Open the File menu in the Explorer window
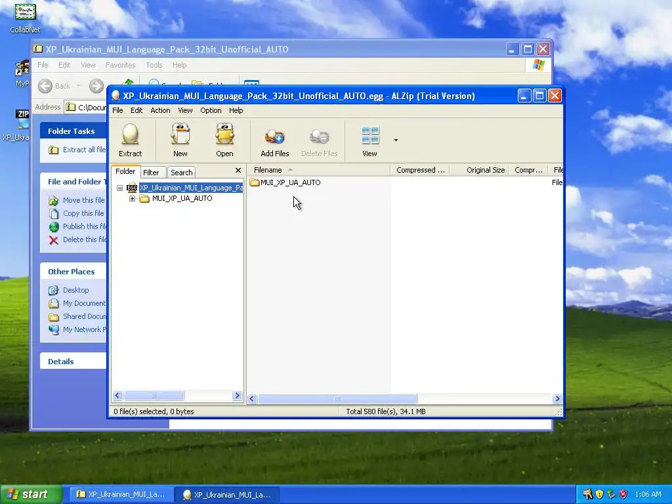The image size is (672, 504). (x=43, y=65)
